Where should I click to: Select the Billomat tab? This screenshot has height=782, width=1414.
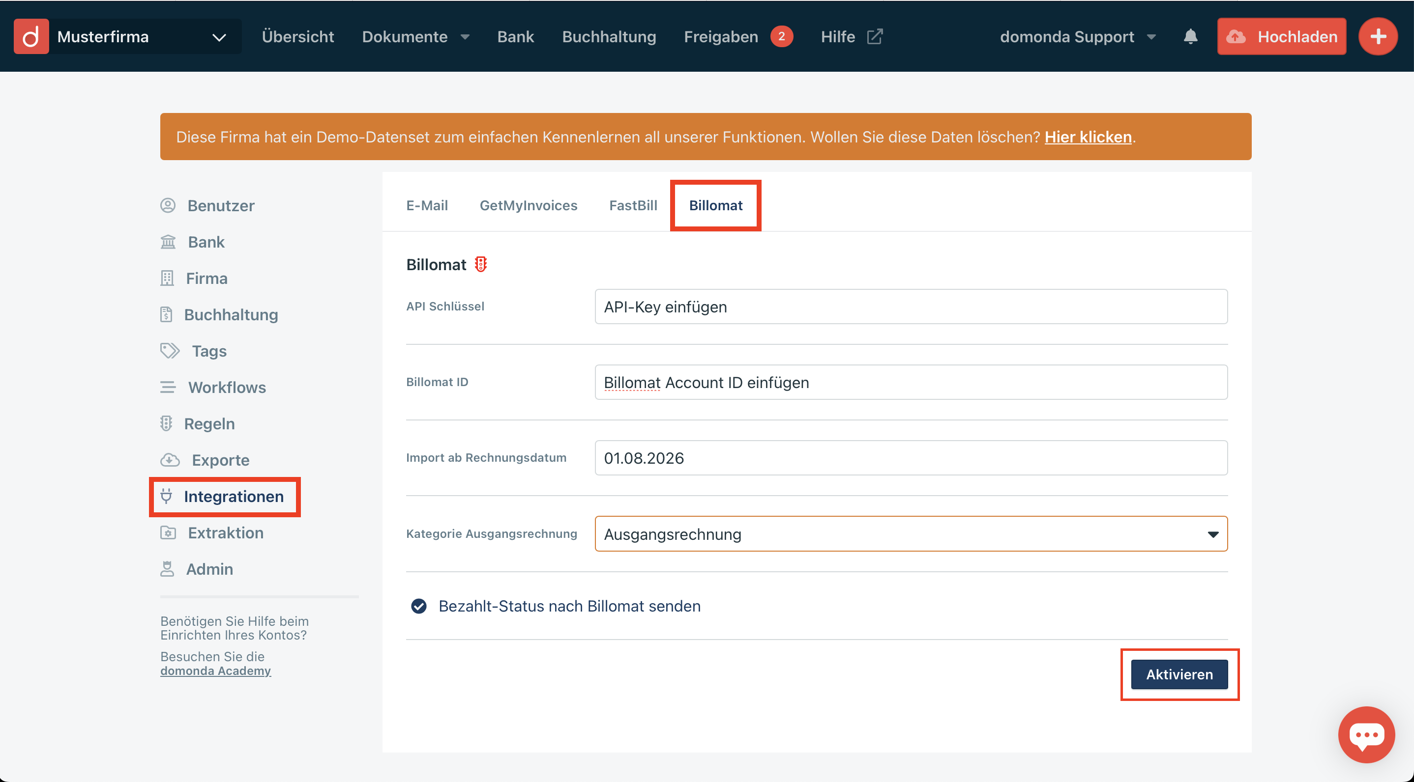tap(716, 205)
